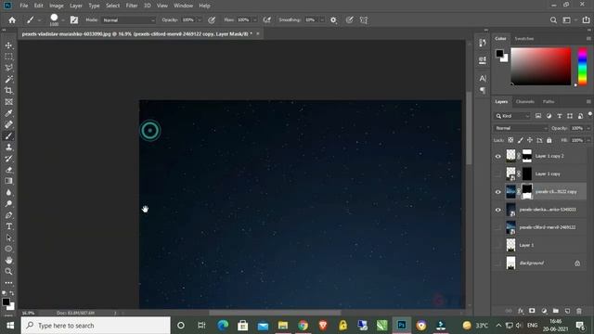The image size is (594, 334).
Task: Hide the pexels 5345033 layer
Action: pyautogui.click(x=498, y=210)
